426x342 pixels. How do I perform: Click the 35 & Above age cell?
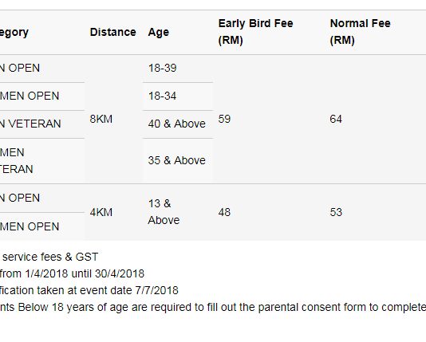[176, 160]
